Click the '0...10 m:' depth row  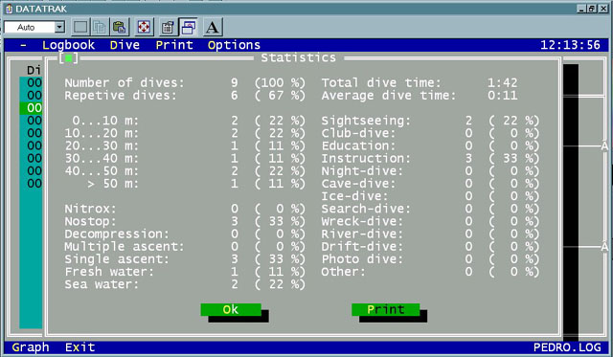[185, 121]
